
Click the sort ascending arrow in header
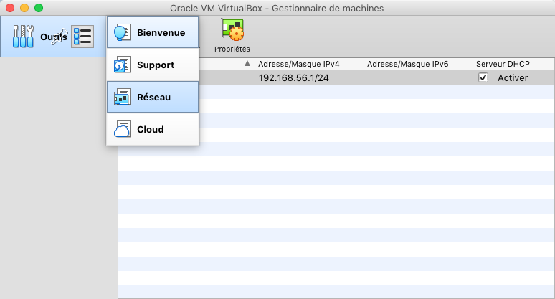(x=247, y=64)
